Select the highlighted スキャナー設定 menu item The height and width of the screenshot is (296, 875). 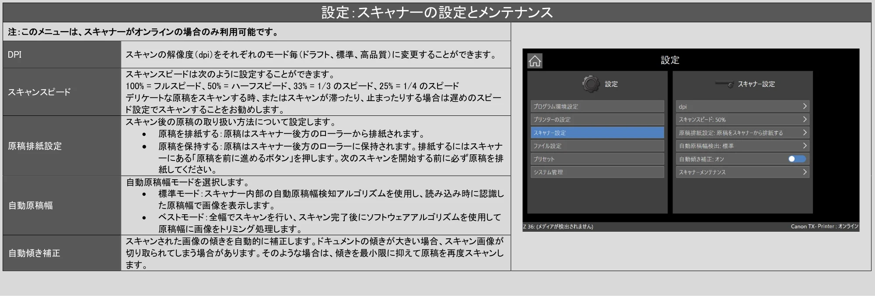coord(597,132)
